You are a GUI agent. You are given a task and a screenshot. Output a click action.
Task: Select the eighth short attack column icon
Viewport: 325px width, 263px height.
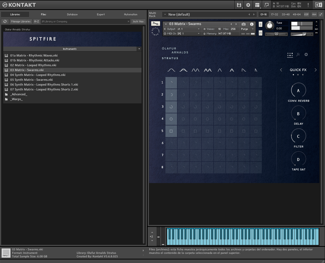coord(256,70)
